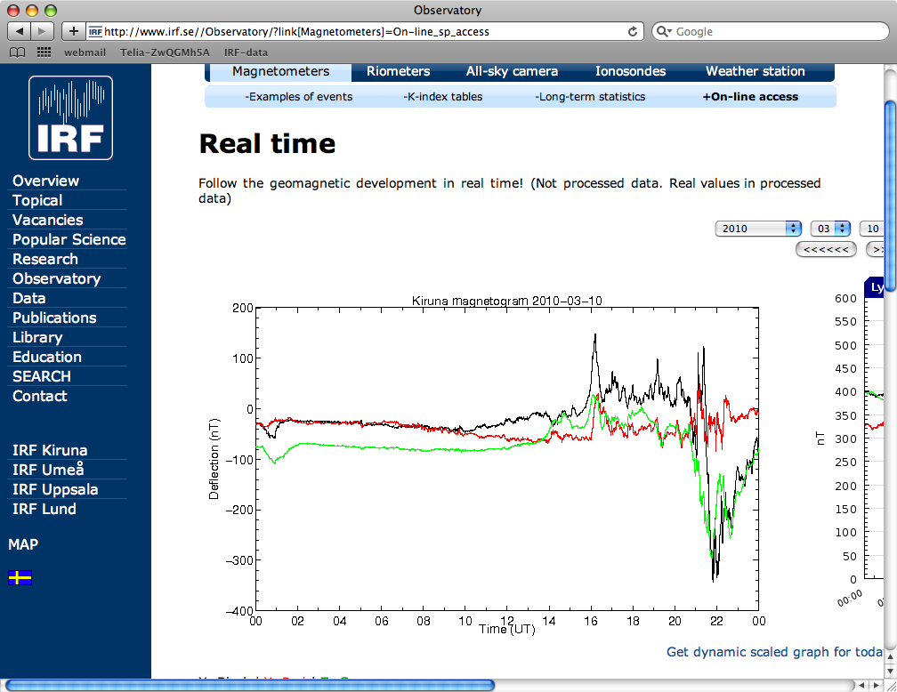Click the Safari forward navigation arrow
This screenshot has height=692, width=897.
[x=43, y=31]
